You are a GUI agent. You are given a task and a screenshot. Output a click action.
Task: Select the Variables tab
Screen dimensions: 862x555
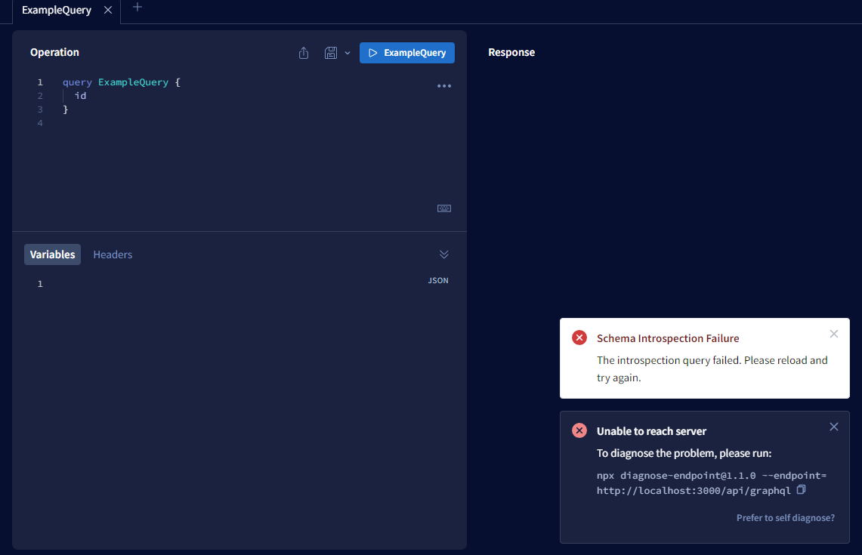pos(52,254)
